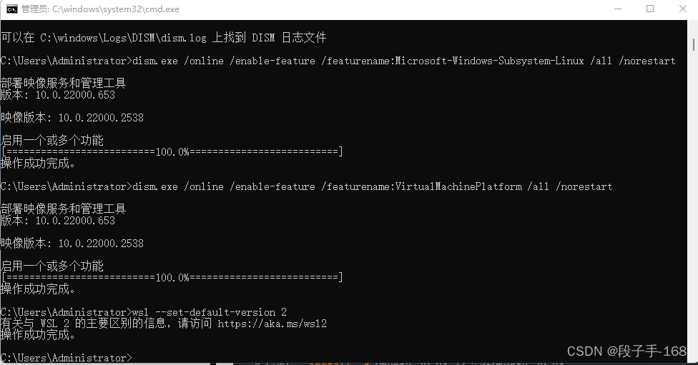698x365 pixels.
Task: Click the second 启用一个或多个功能 line
Action: pyautogui.click(x=52, y=266)
